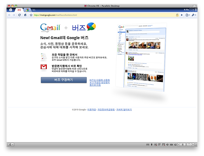Click the mail.google.com address bar

coord(104,15)
